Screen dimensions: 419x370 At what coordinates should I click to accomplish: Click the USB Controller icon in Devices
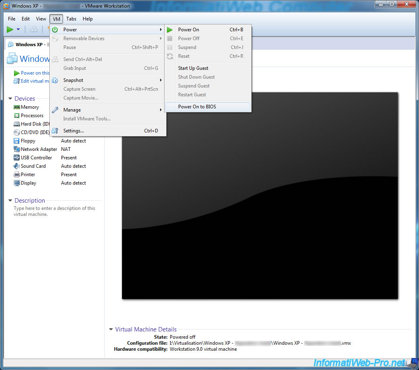tap(16, 158)
